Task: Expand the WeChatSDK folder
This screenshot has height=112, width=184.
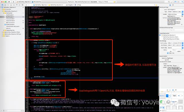Action: tap(4, 13)
